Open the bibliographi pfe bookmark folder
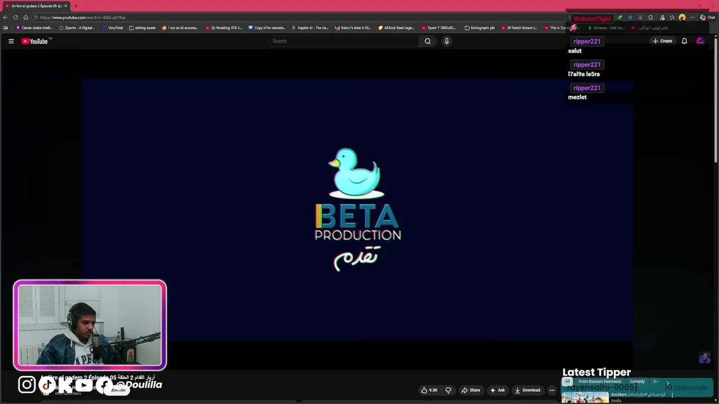This screenshot has width=719, height=404. click(x=480, y=27)
